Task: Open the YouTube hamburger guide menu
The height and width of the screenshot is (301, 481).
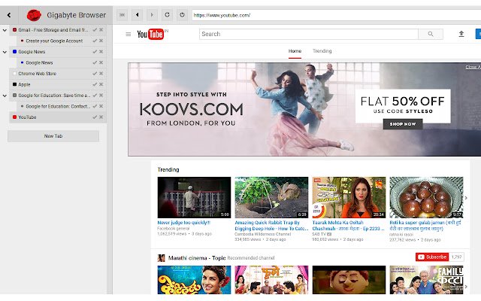Action: pyautogui.click(x=129, y=34)
